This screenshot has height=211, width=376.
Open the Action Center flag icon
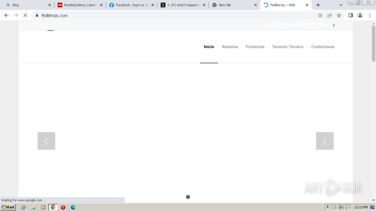coord(348,207)
